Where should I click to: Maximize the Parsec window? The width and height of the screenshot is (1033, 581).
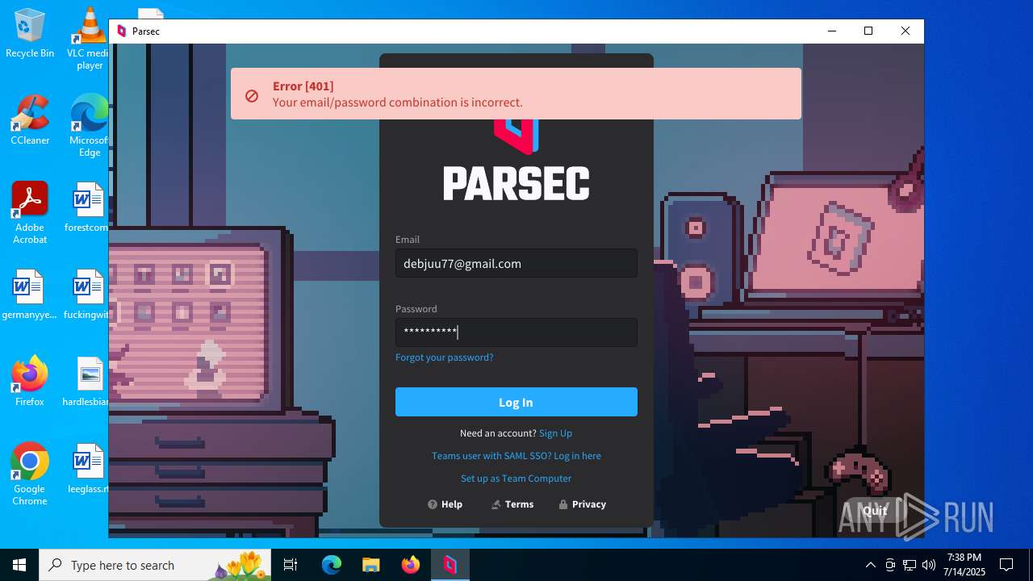click(868, 31)
